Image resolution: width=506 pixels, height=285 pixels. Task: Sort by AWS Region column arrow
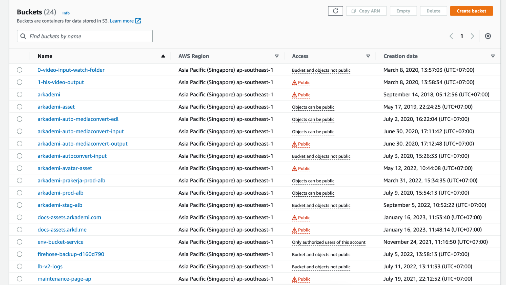point(277,56)
